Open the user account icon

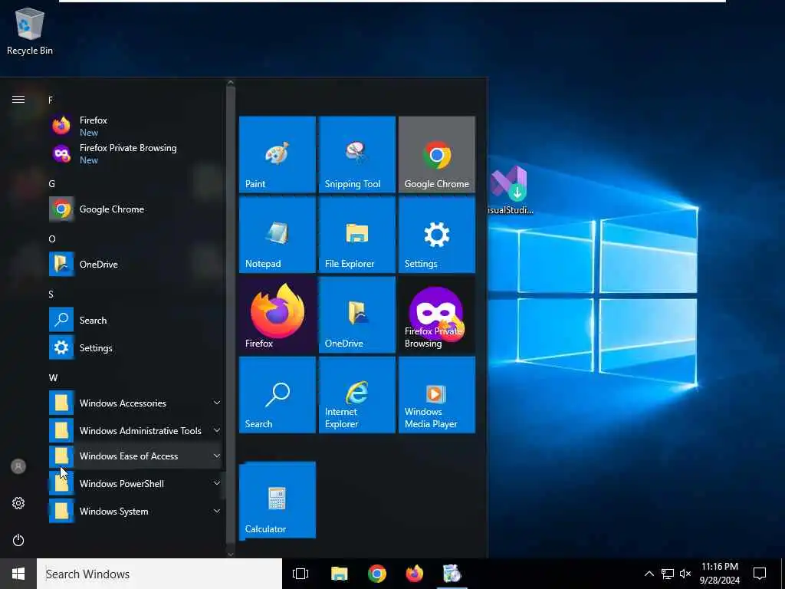pos(18,466)
